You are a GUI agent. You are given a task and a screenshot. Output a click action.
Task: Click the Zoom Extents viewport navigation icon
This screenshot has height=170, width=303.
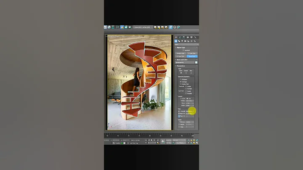(x=194, y=140)
